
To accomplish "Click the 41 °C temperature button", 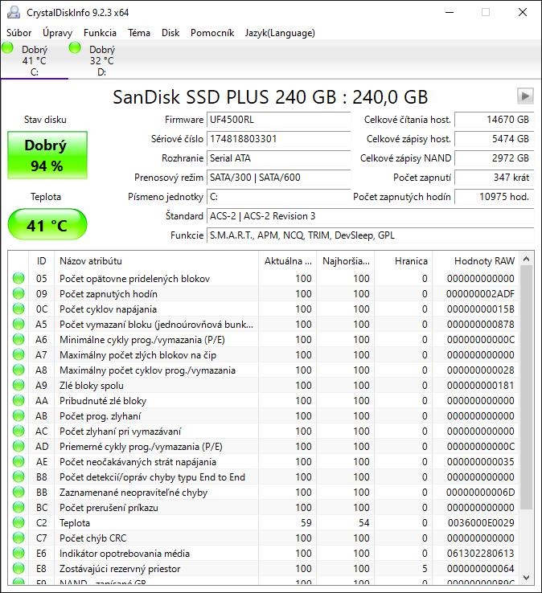I will pos(47,224).
